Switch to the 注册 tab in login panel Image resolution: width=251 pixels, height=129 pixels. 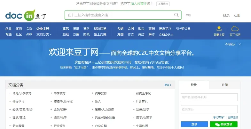tap(225, 85)
